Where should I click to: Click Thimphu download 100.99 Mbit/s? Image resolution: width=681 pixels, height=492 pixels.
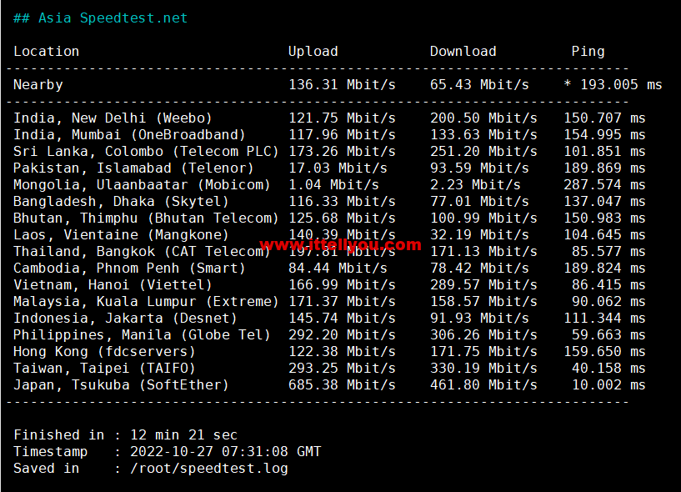[x=483, y=218]
